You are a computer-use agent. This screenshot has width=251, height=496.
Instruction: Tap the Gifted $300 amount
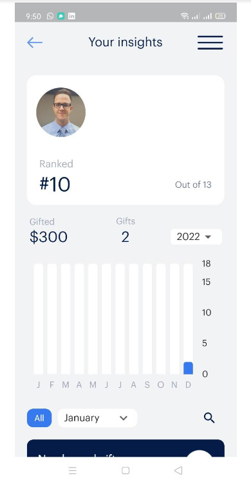tap(48, 237)
